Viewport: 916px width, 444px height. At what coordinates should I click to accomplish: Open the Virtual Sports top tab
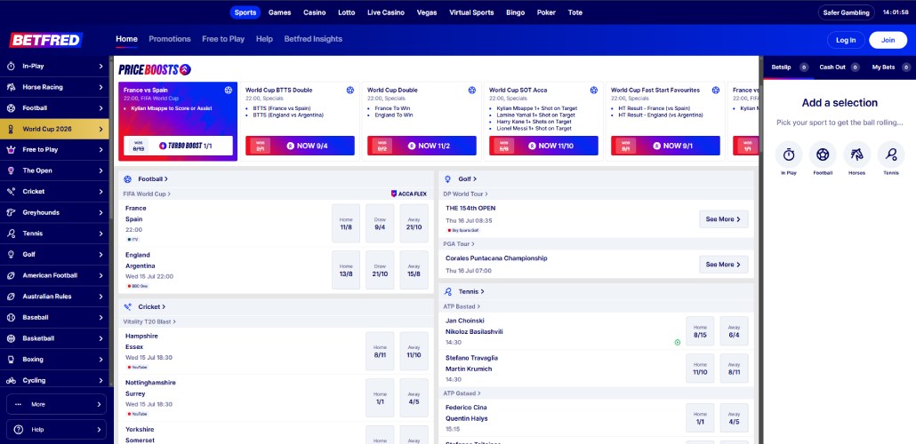click(471, 12)
